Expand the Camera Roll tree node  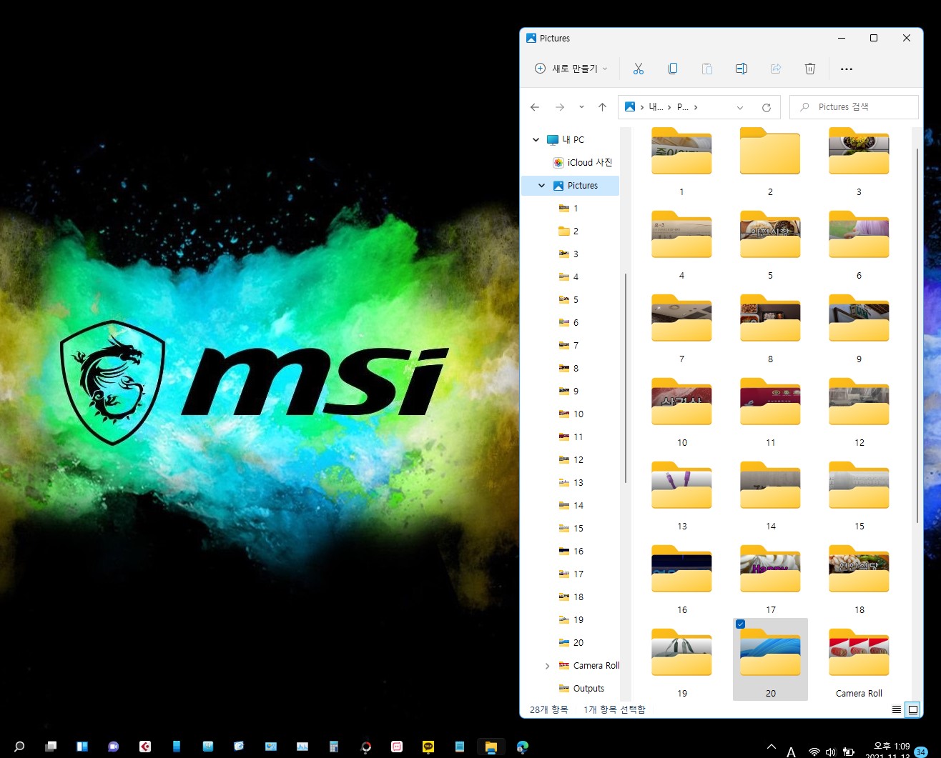click(x=547, y=666)
